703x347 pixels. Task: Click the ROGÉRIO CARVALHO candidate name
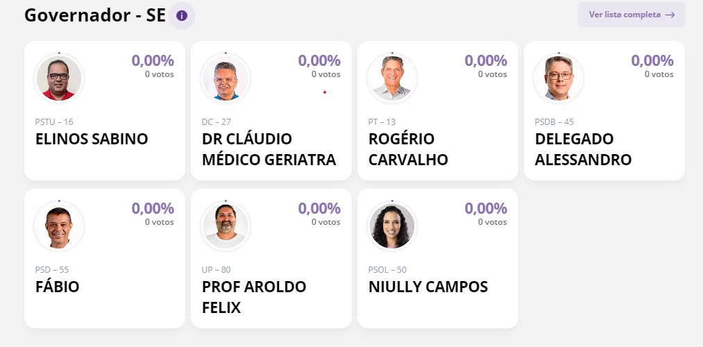pos(408,149)
